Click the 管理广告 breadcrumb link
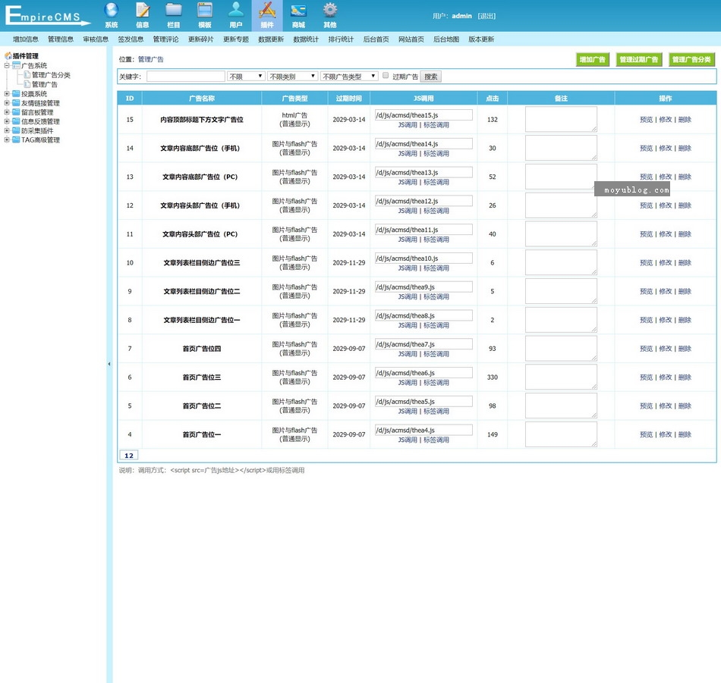The width and height of the screenshot is (721, 683). coord(150,59)
